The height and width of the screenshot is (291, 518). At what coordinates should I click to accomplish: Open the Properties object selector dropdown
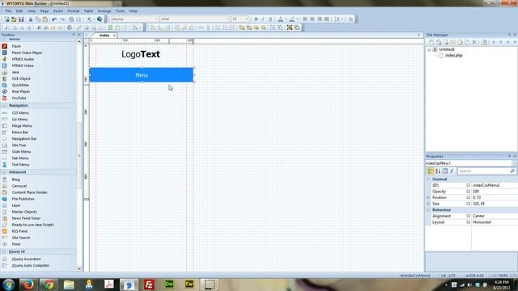click(515, 163)
